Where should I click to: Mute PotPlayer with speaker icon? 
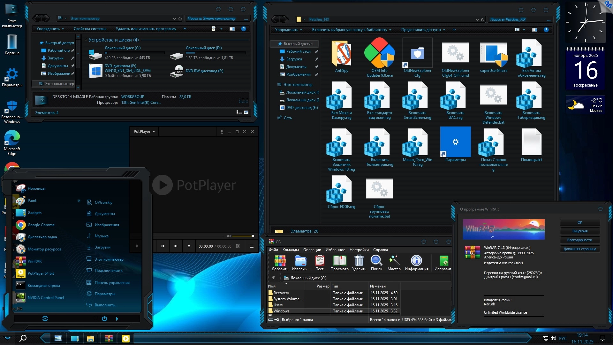coord(229,236)
